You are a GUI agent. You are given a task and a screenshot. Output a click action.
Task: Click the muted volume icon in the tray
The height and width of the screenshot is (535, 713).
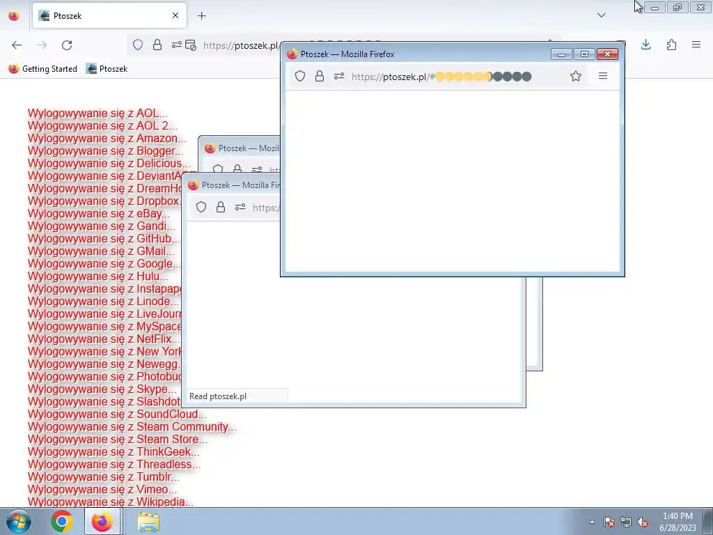pyautogui.click(x=643, y=522)
